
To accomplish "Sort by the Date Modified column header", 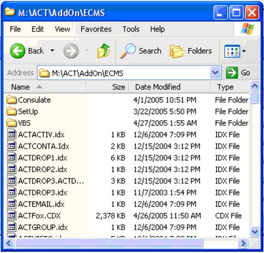I will click(169, 87).
